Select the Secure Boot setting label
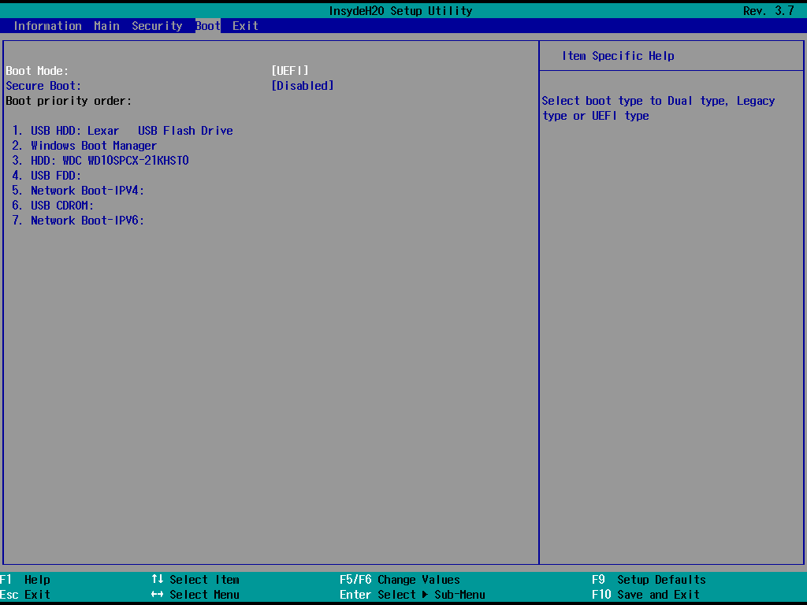 coord(43,85)
